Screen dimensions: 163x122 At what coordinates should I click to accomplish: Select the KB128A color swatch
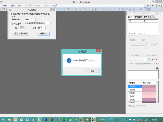coord(149,86)
